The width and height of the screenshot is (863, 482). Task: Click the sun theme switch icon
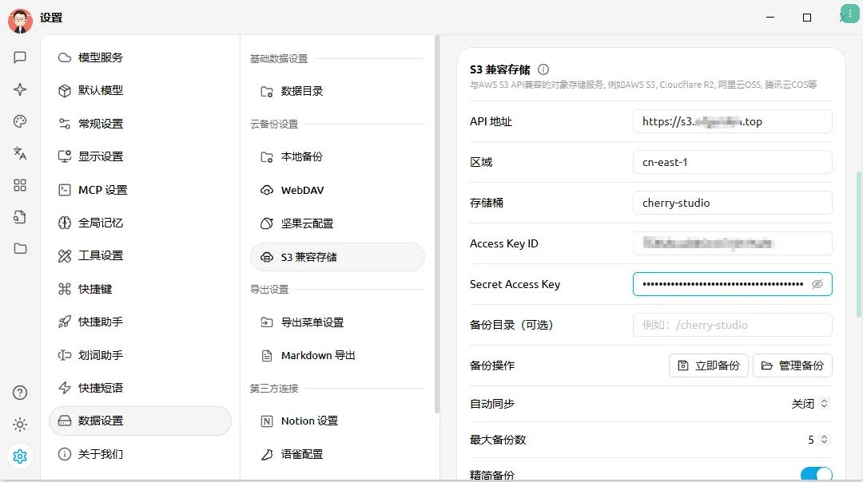point(20,425)
